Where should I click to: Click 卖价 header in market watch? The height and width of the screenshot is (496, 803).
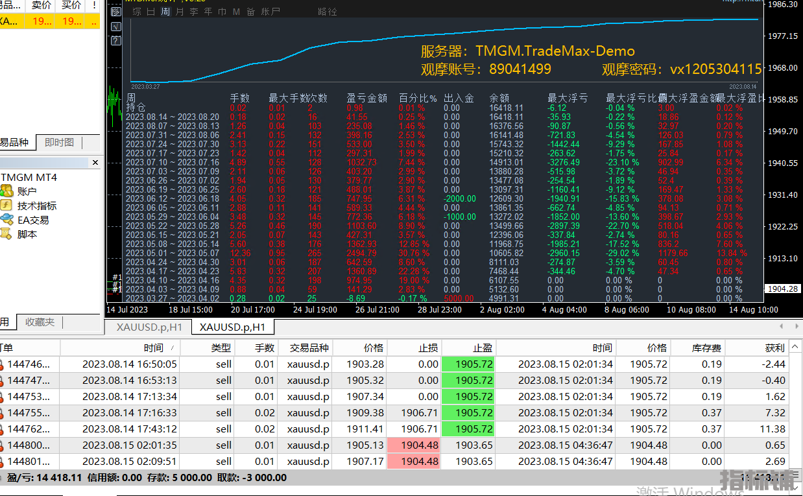pyautogui.click(x=42, y=5)
